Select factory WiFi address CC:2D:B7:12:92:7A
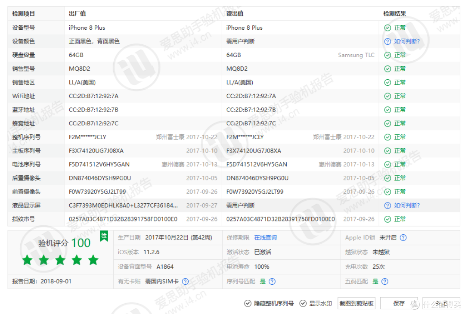The width and height of the screenshot is (465, 314). click(93, 96)
